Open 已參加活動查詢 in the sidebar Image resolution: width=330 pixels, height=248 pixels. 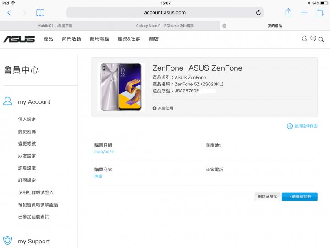(x=33, y=217)
